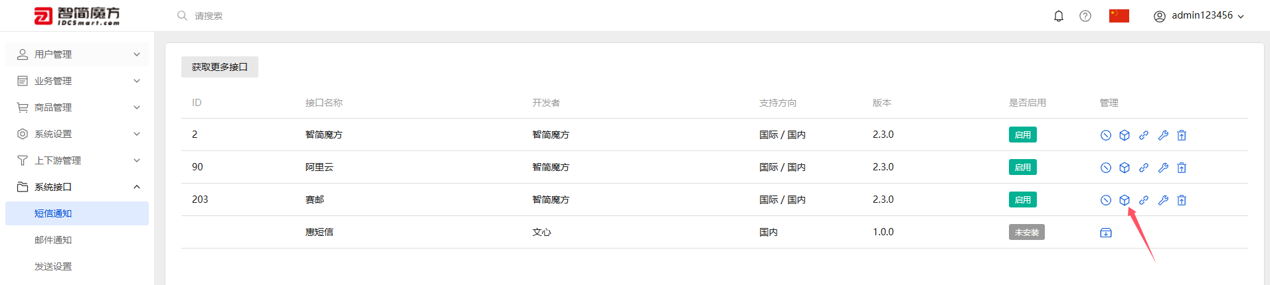Click the install icon for 惠短信 row

[x=1106, y=233]
